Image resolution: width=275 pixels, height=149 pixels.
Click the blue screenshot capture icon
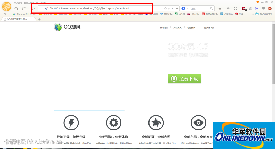[257, 8]
